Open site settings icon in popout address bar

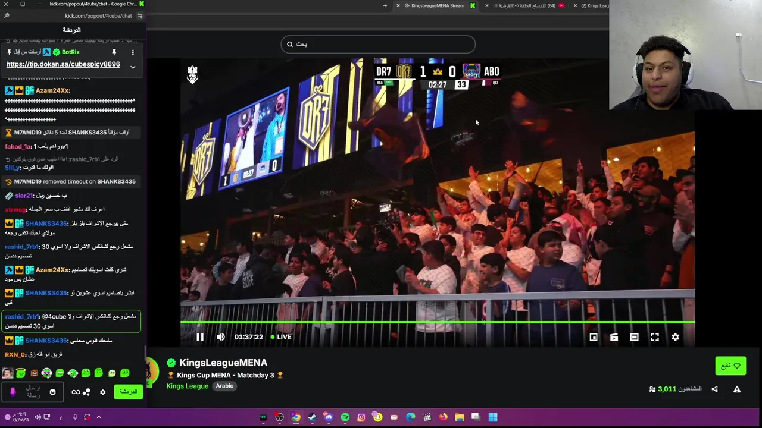coord(140,16)
